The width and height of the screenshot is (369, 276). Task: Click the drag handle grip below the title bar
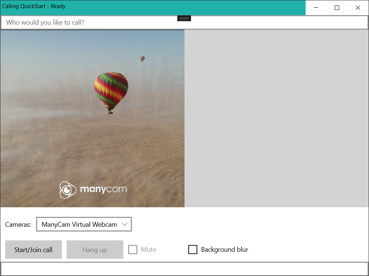tap(184, 18)
